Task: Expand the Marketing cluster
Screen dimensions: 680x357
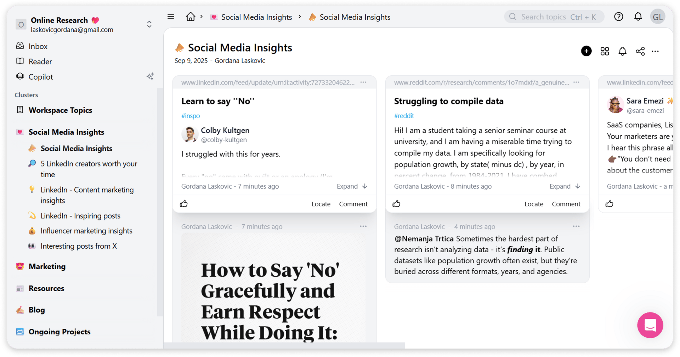Action: [47, 266]
